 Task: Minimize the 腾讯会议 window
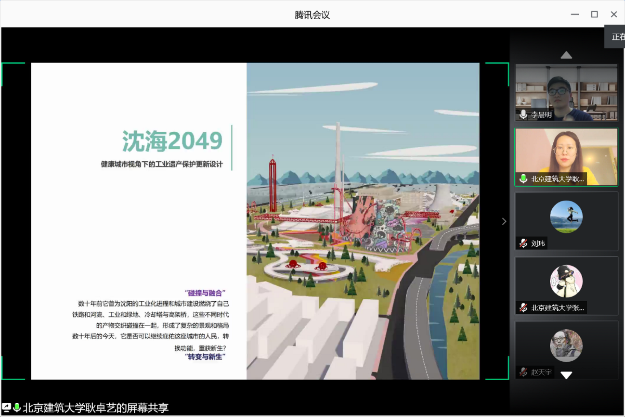[575, 14]
